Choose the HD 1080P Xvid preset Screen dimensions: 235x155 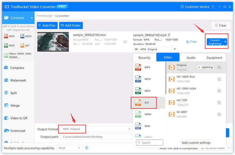196,79
